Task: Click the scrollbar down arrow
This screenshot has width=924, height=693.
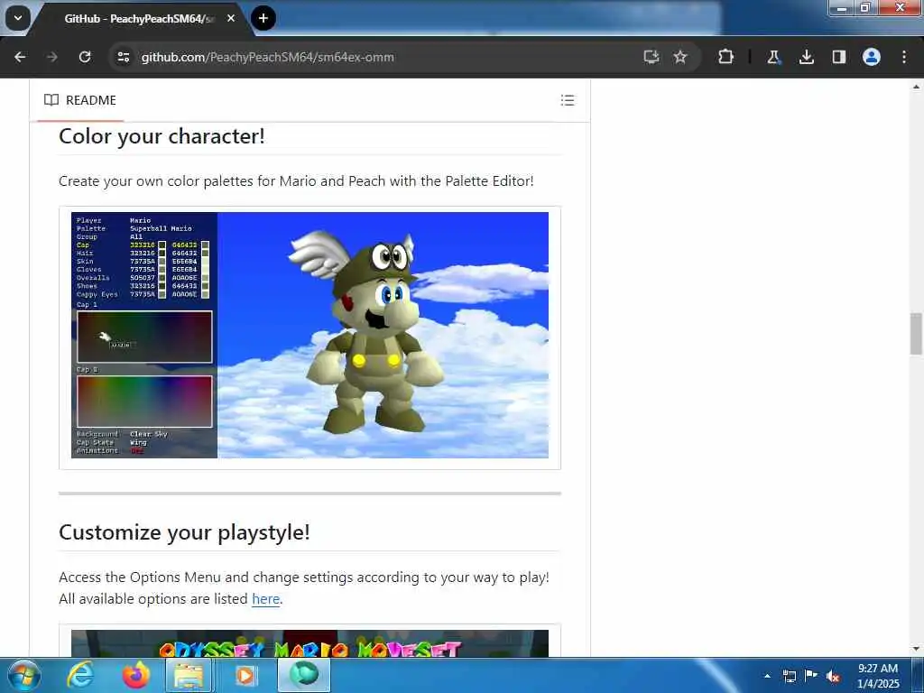Action: click(917, 649)
